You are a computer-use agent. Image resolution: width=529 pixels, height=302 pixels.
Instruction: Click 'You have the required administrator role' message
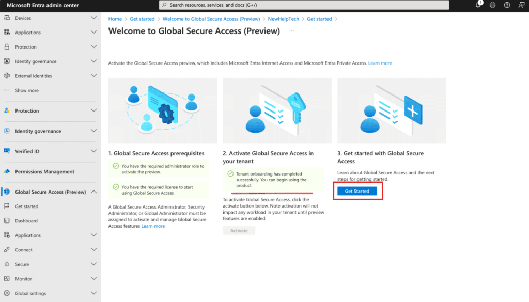159,169
